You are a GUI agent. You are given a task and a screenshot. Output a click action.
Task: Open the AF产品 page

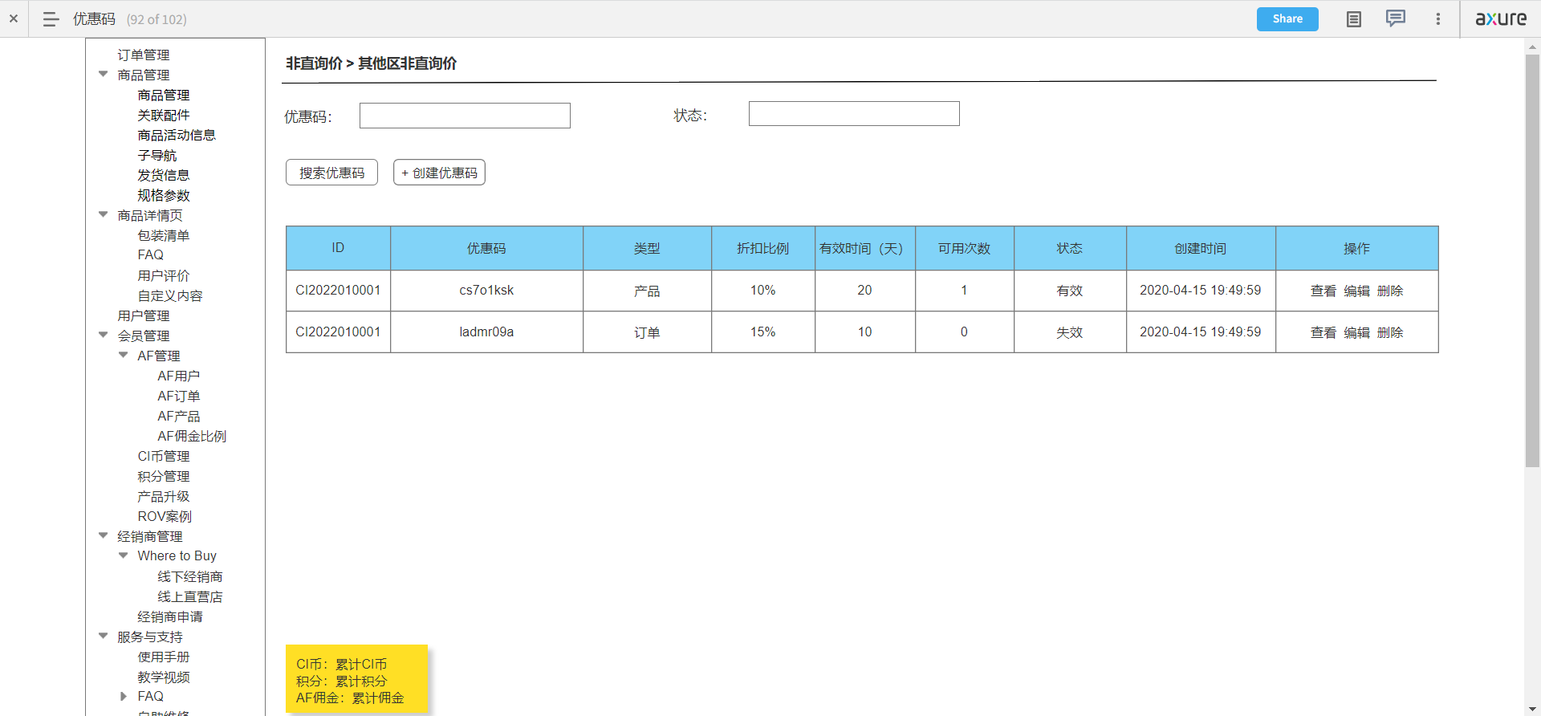tap(179, 416)
